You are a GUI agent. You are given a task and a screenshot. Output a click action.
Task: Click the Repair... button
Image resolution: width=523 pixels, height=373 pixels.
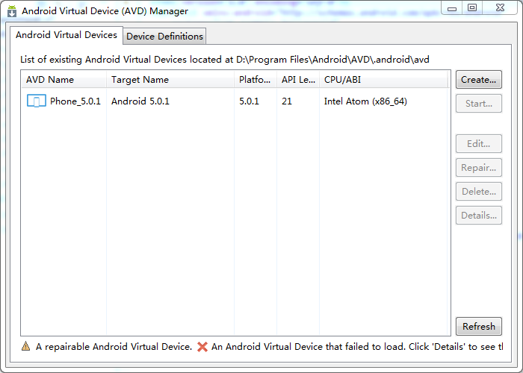pyautogui.click(x=479, y=168)
